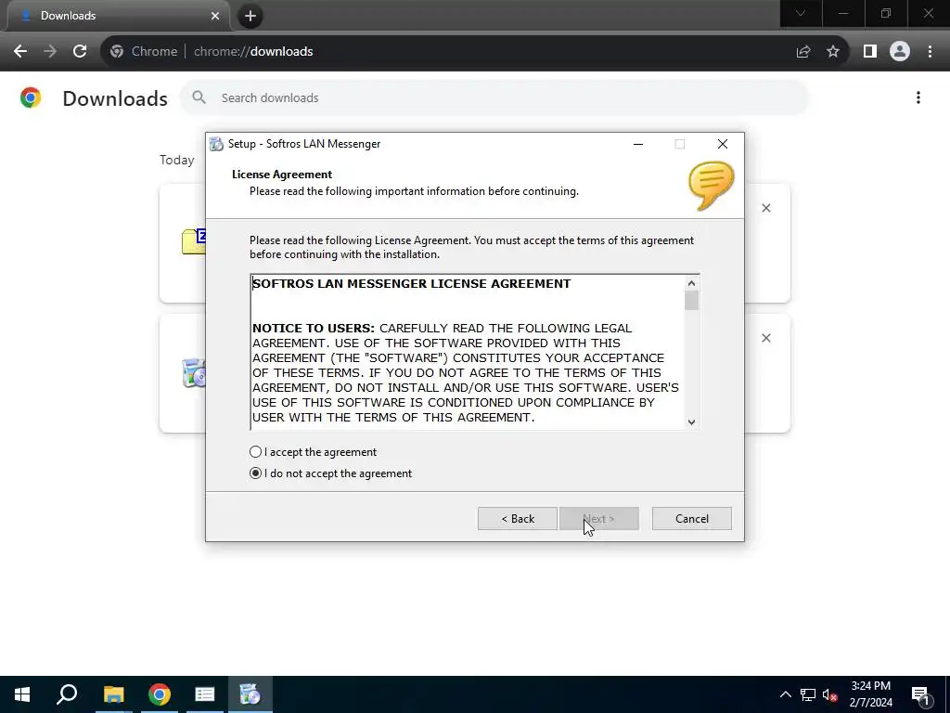Click license text scrollbar down arrow

coord(691,422)
